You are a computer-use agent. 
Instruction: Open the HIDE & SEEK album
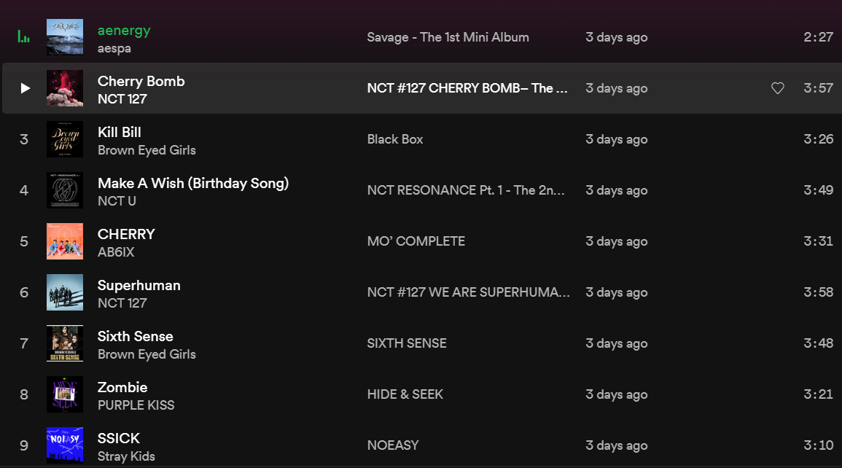click(x=405, y=394)
